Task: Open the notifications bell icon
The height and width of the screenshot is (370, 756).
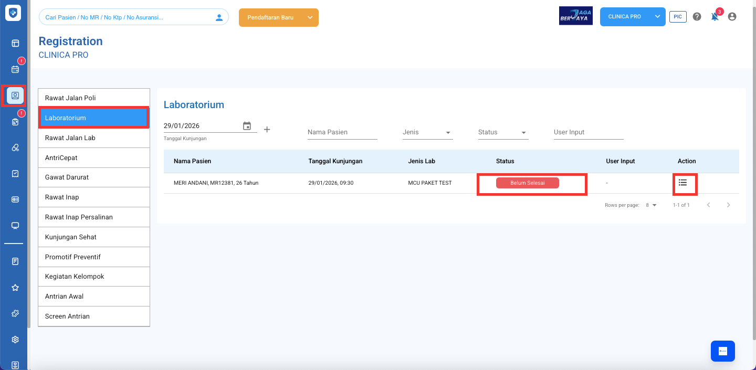Action: click(x=715, y=17)
